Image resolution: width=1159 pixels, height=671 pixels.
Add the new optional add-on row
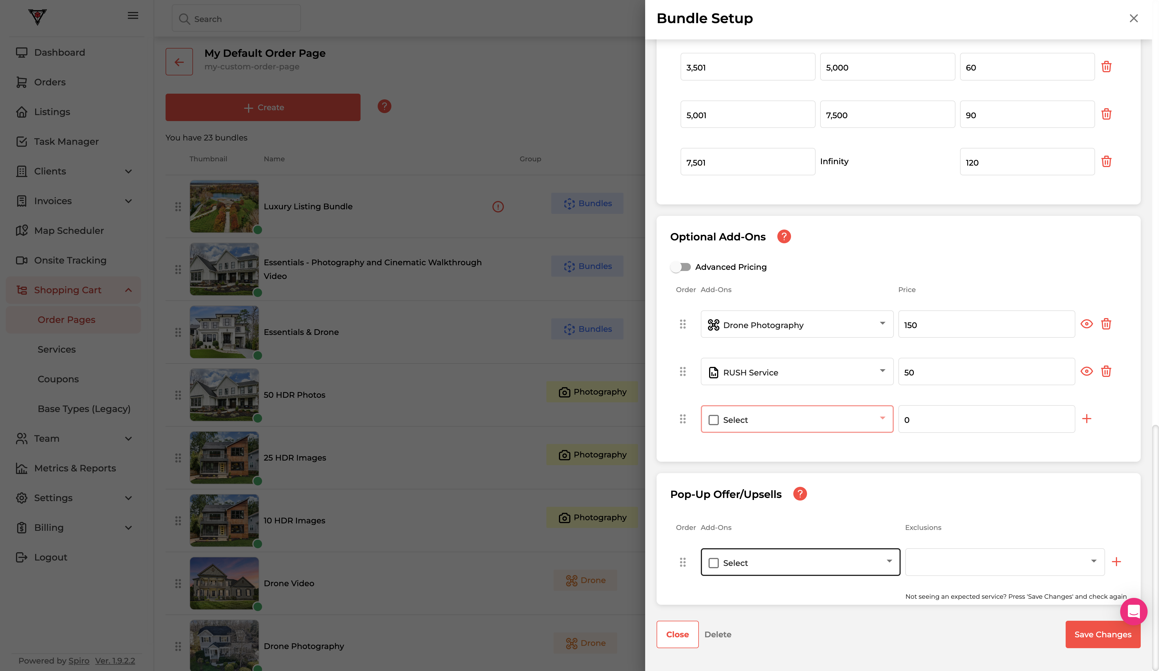click(1086, 419)
